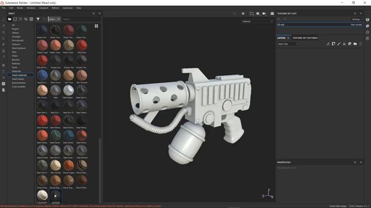Click the Add smart material sphere icon
Screen dimensions: 371x208
pos(350,44)
